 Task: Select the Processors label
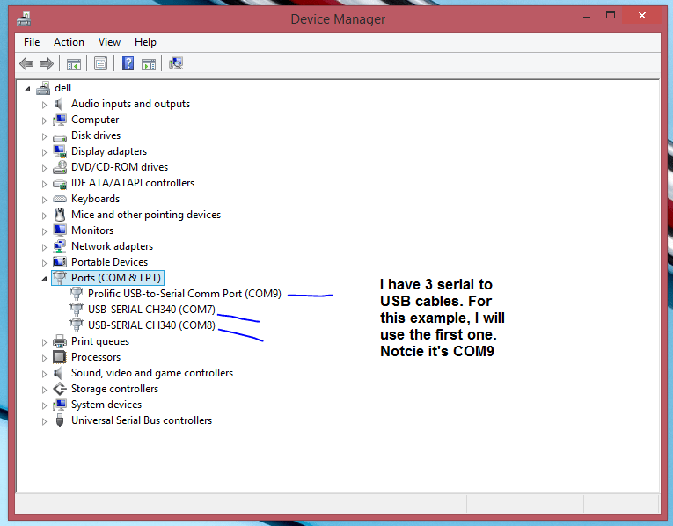(x=96, y=357)
